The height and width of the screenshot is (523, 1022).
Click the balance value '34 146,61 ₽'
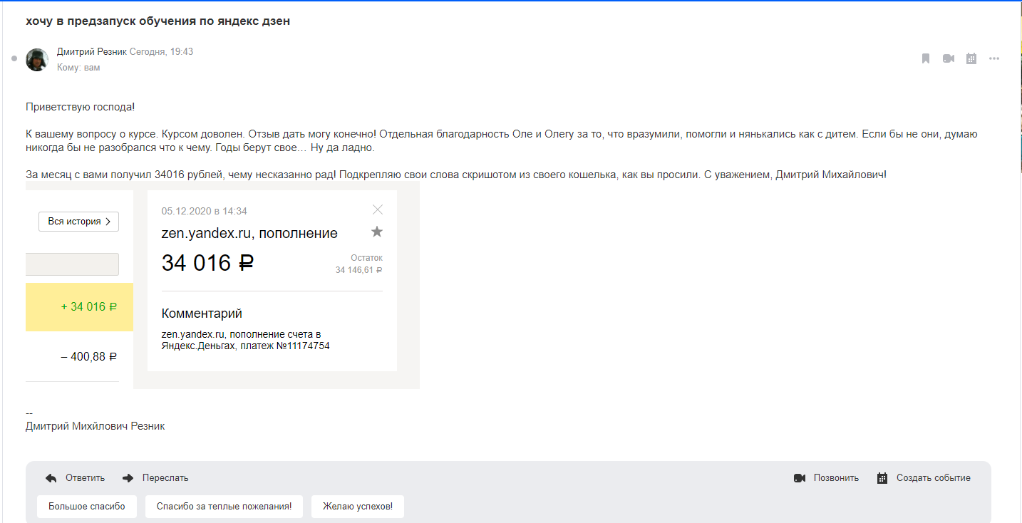pyautogui.click(x=359, y=270)
